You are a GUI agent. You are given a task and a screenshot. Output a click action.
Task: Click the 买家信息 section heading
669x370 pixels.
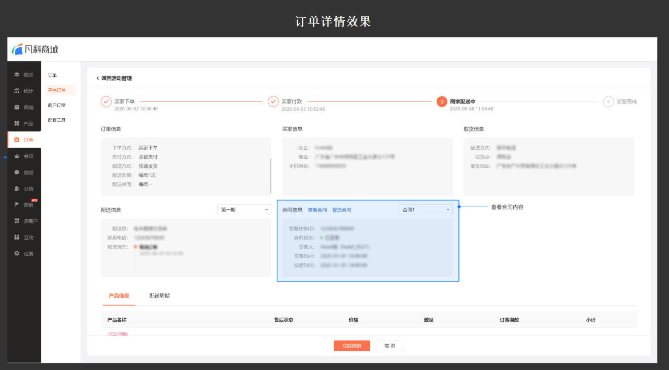292,129
